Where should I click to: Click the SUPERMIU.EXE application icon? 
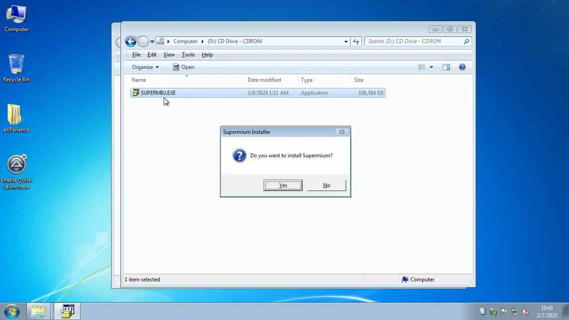point(136,93)
